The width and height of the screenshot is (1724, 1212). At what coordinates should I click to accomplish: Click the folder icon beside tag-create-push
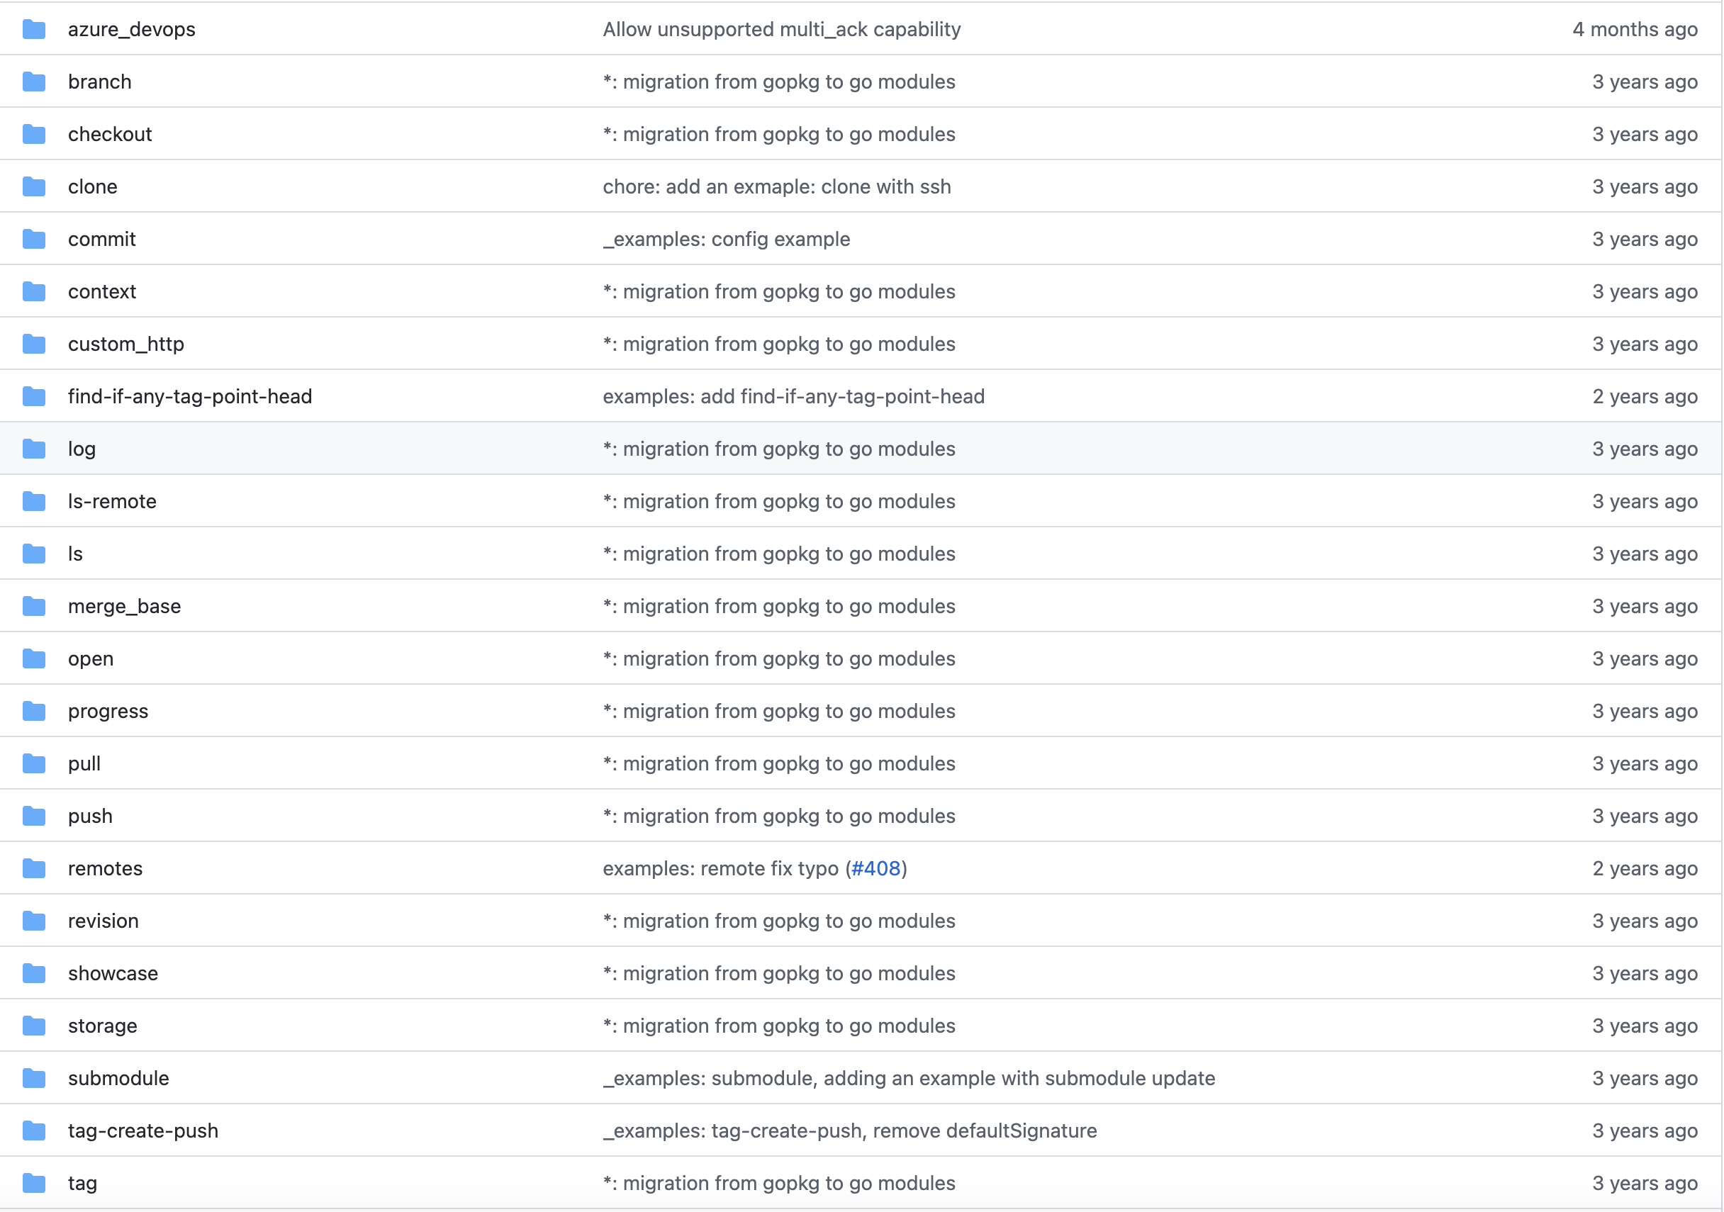coord(34,1131)
